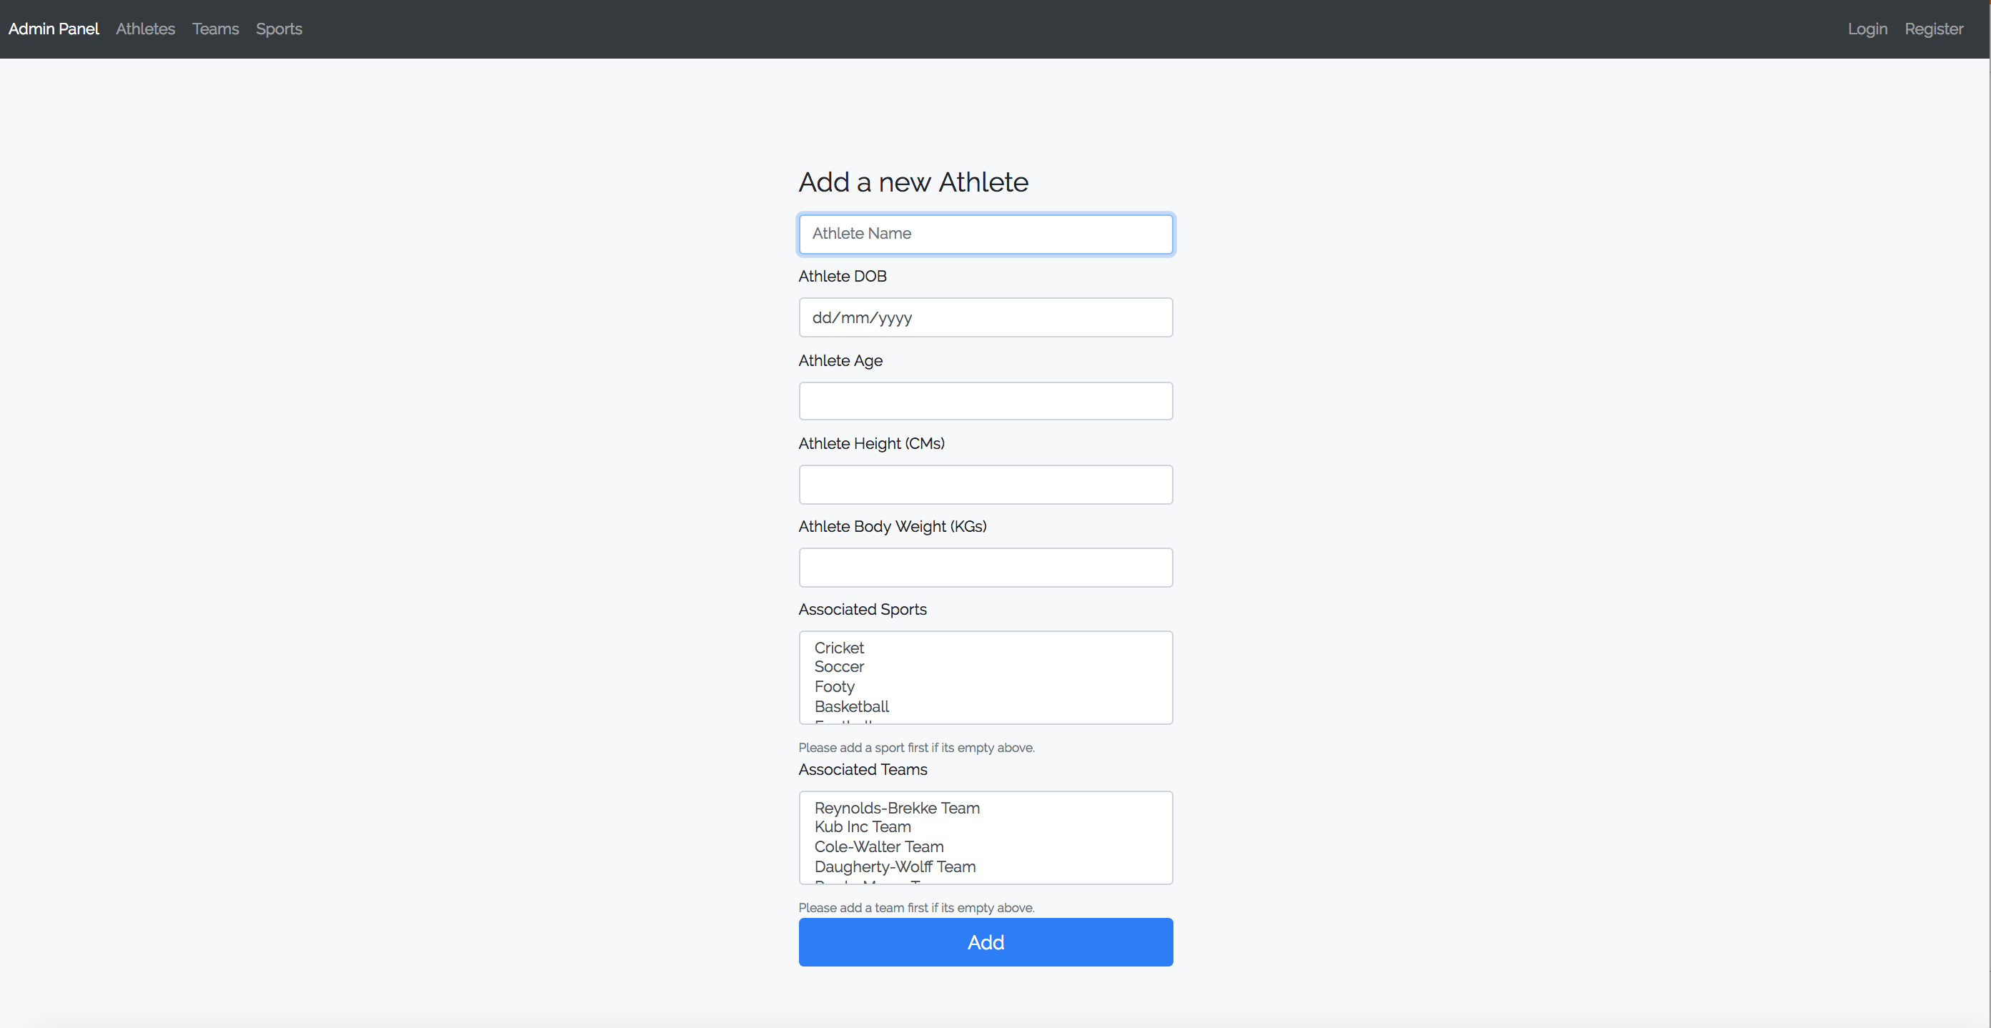Viewport: 1991px width, 1028px height.
Task: Click the Athlete Name input field
Action: pos(985,233)
